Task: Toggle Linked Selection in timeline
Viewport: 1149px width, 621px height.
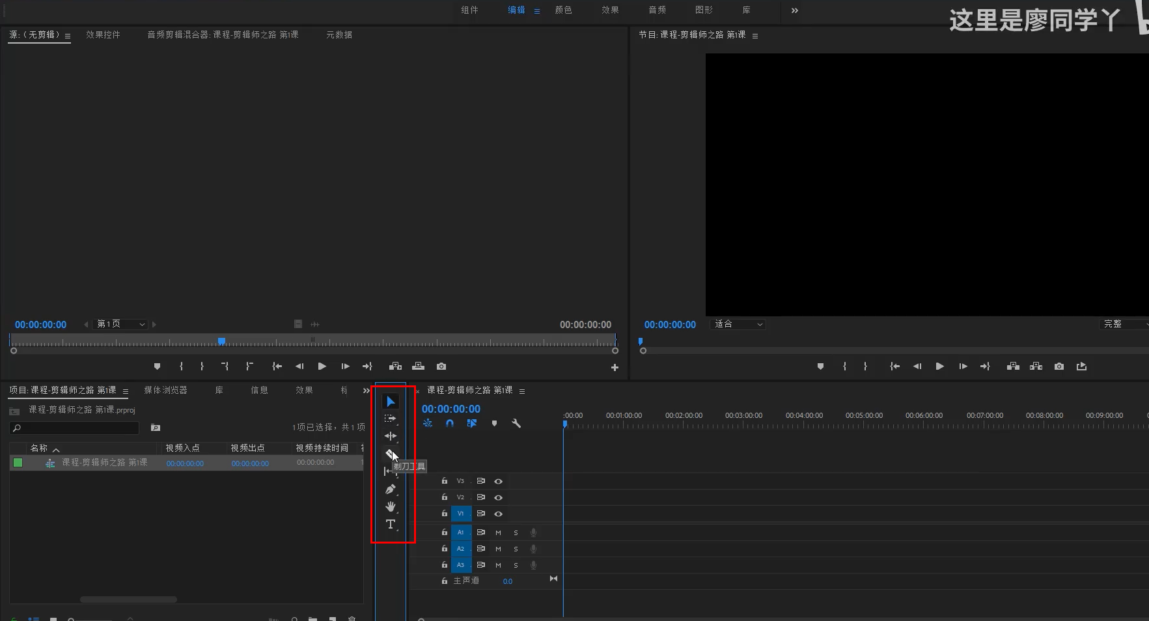Action: 472,423
